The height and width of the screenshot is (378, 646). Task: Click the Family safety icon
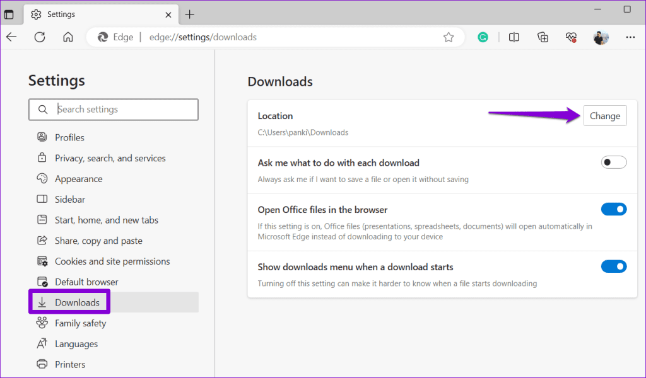(41, 323)
